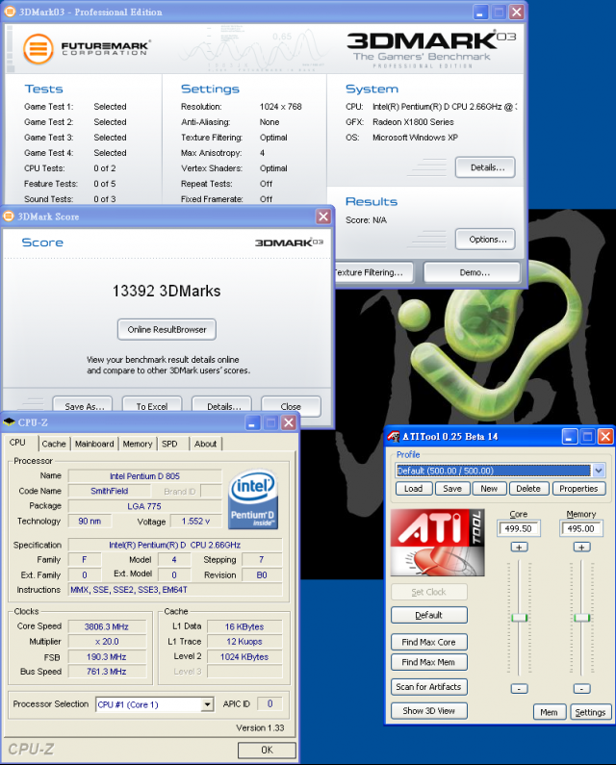Click the Online ResultBrowser button
Viewport: 616px width, 765px height.
167,330
